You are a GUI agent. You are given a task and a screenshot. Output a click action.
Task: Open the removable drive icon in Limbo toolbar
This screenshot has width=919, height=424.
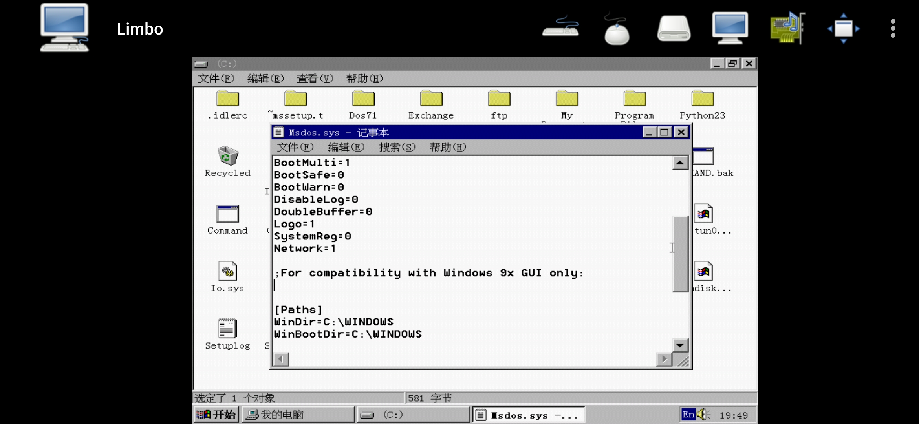coord(674,29)
